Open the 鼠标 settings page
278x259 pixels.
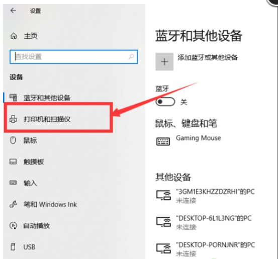(30, 140)
